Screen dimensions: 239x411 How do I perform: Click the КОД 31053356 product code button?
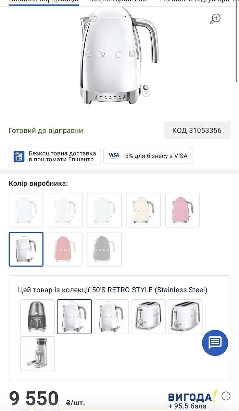tap(197, 130)
